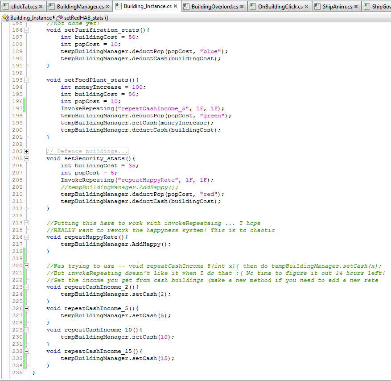Click the Building_Instance class icon in breadcrumb

pyautogui.click(x=6, y=18)
